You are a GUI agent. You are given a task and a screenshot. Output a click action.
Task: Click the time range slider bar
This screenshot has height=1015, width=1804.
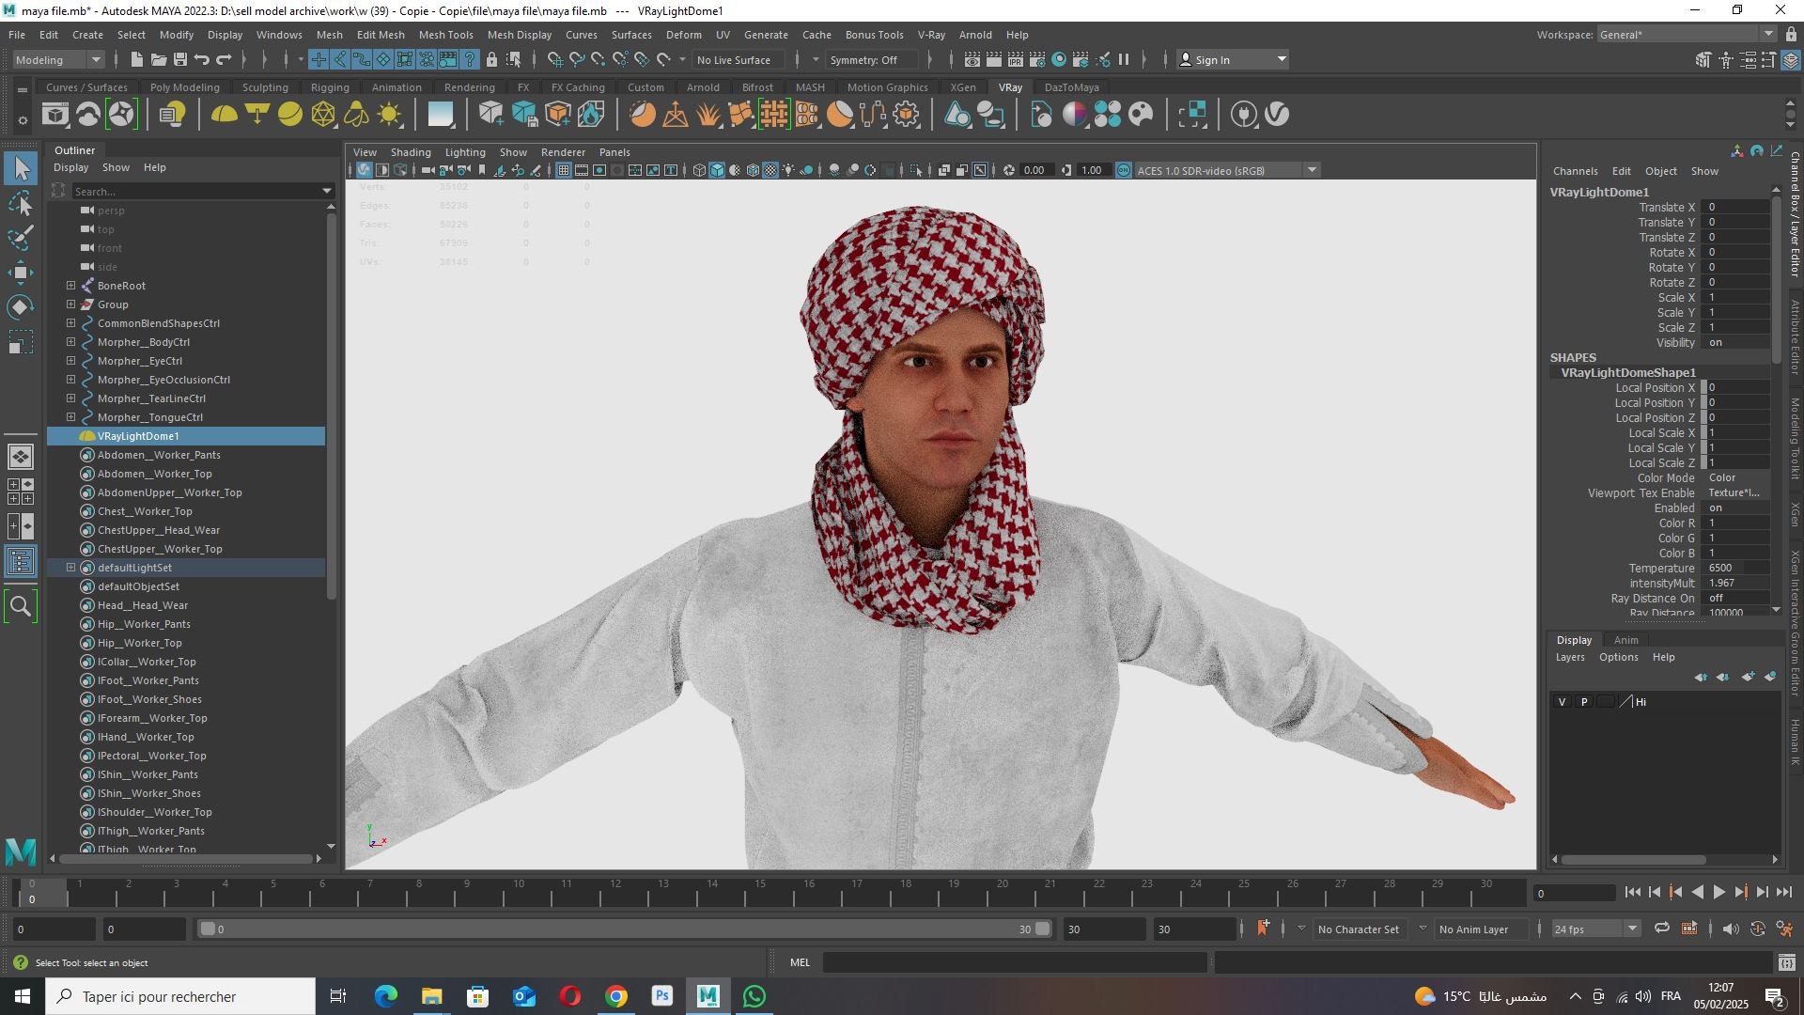click(625, 929)
